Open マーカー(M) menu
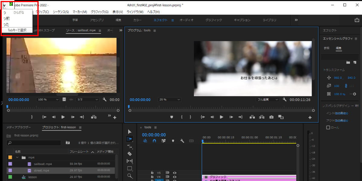Viewport: 362px width, 181px height. 80,12
